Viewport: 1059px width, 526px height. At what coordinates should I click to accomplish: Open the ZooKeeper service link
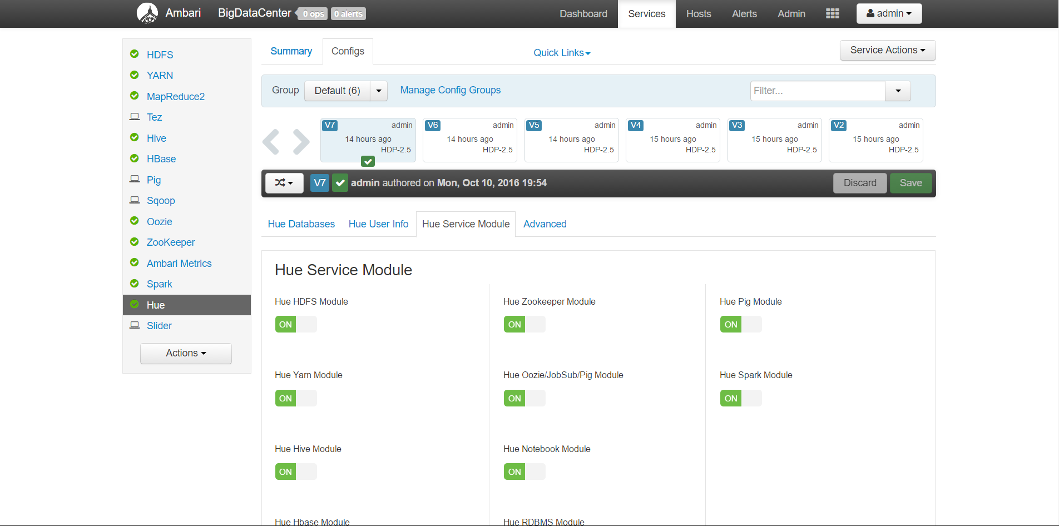point(171,242)
